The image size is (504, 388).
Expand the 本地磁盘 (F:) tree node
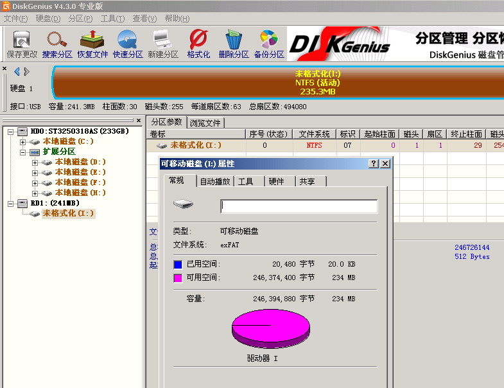(35, 183)
